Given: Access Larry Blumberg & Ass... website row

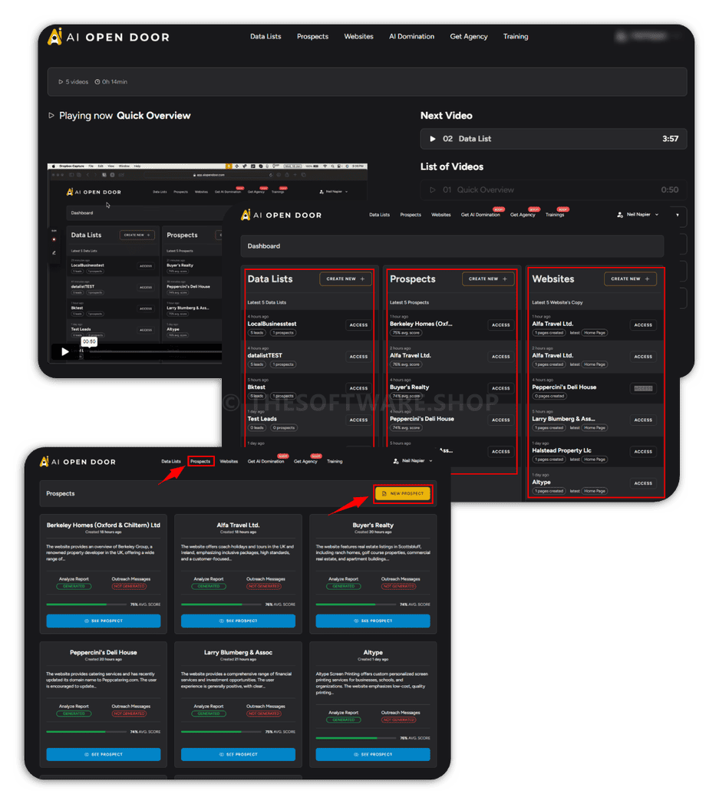Looking at the screenshot, I should [x=643, y=420].
